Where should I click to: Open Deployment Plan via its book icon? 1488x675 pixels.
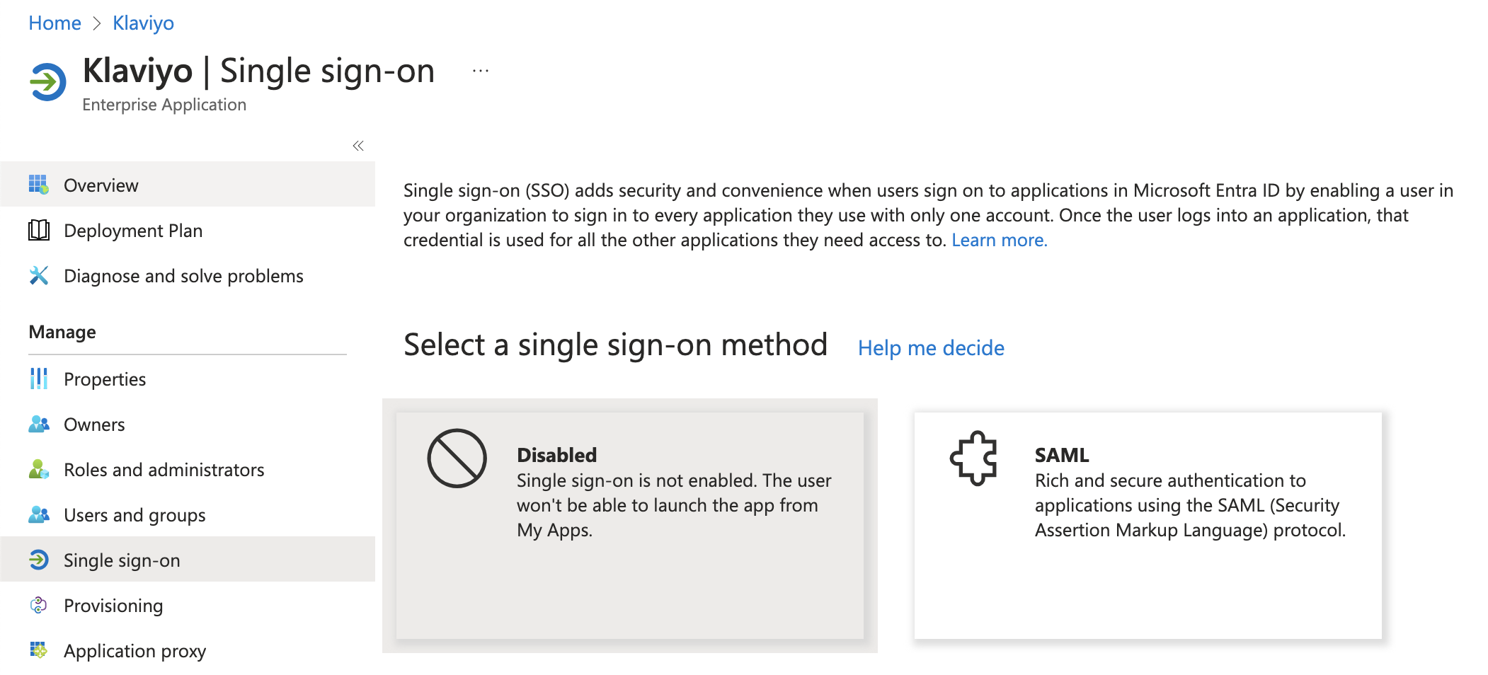40,230
